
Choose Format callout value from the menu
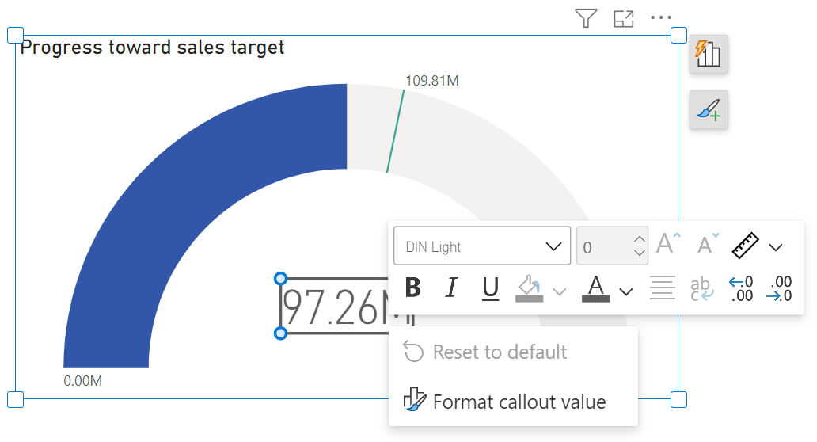(x=519, y=402)
